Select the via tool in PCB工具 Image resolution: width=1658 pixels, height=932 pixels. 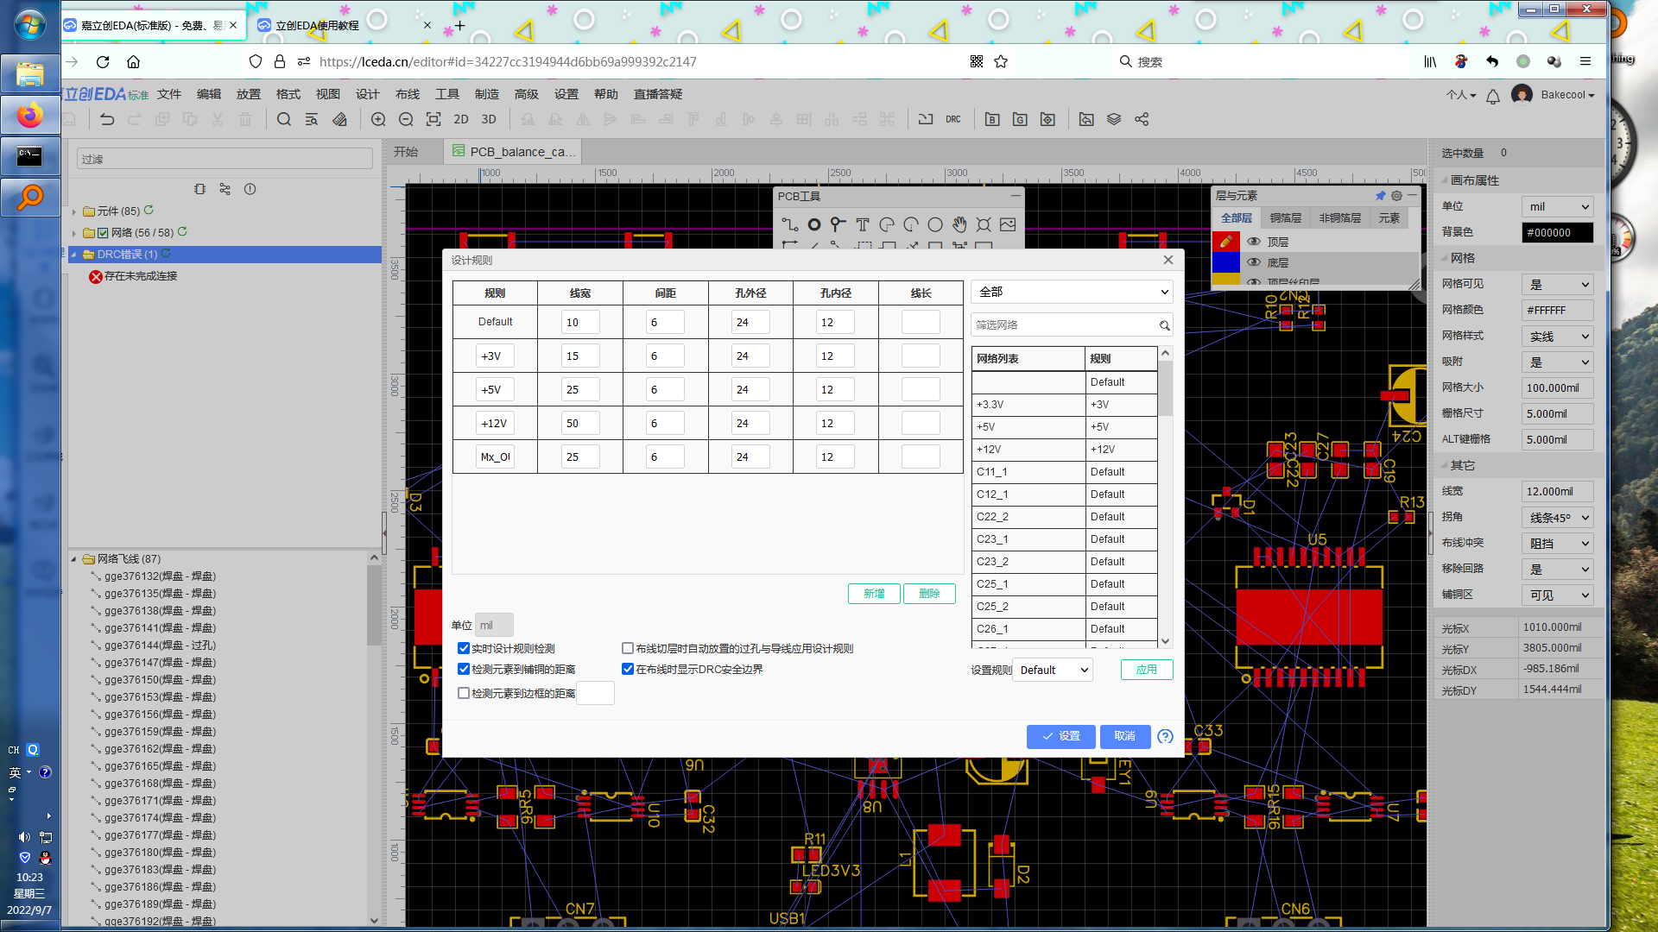(838, 225)
